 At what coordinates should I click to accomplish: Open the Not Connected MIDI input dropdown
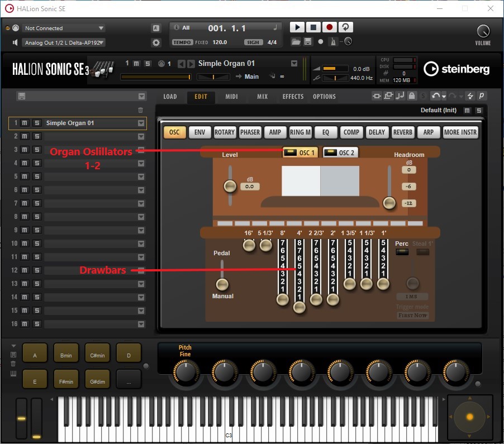[x=64, y=28]
